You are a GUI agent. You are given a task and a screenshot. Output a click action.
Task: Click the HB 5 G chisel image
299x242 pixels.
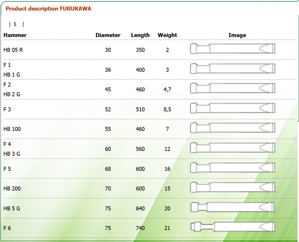[233, 207]
